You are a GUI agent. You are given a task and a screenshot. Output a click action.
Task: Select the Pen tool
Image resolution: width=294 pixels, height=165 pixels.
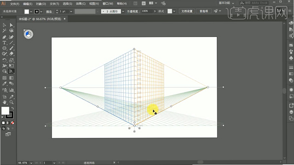[x=4, y=37]
